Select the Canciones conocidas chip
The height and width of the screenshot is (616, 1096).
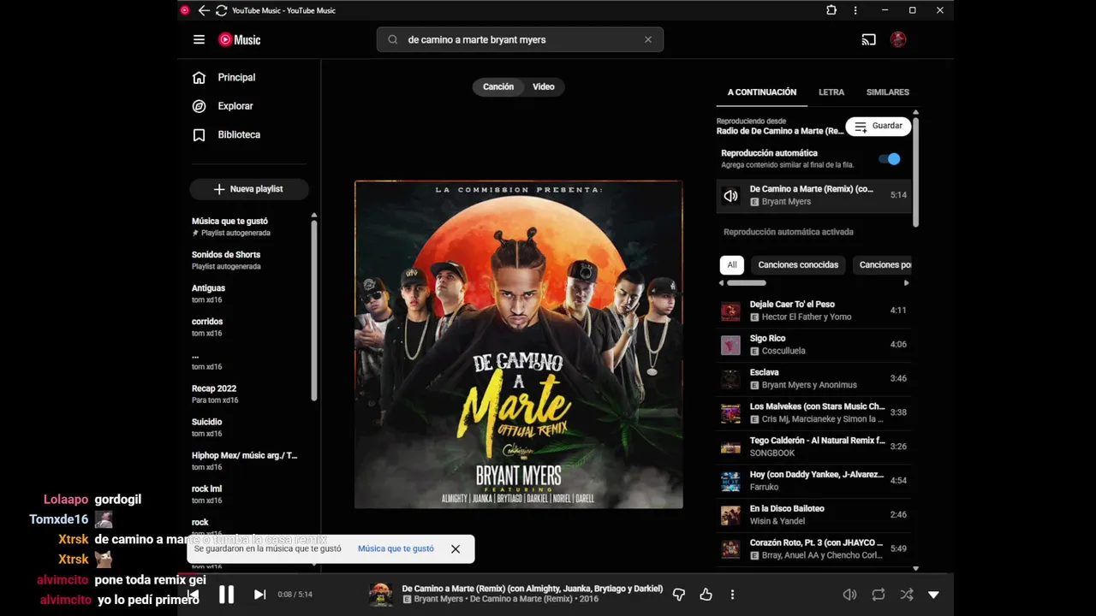798,264
